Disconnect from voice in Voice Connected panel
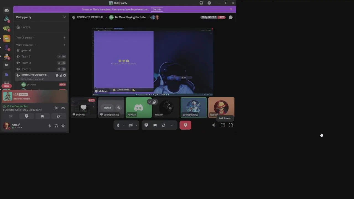Viewport: 354px width, 199px height. (x=63, y=108)
